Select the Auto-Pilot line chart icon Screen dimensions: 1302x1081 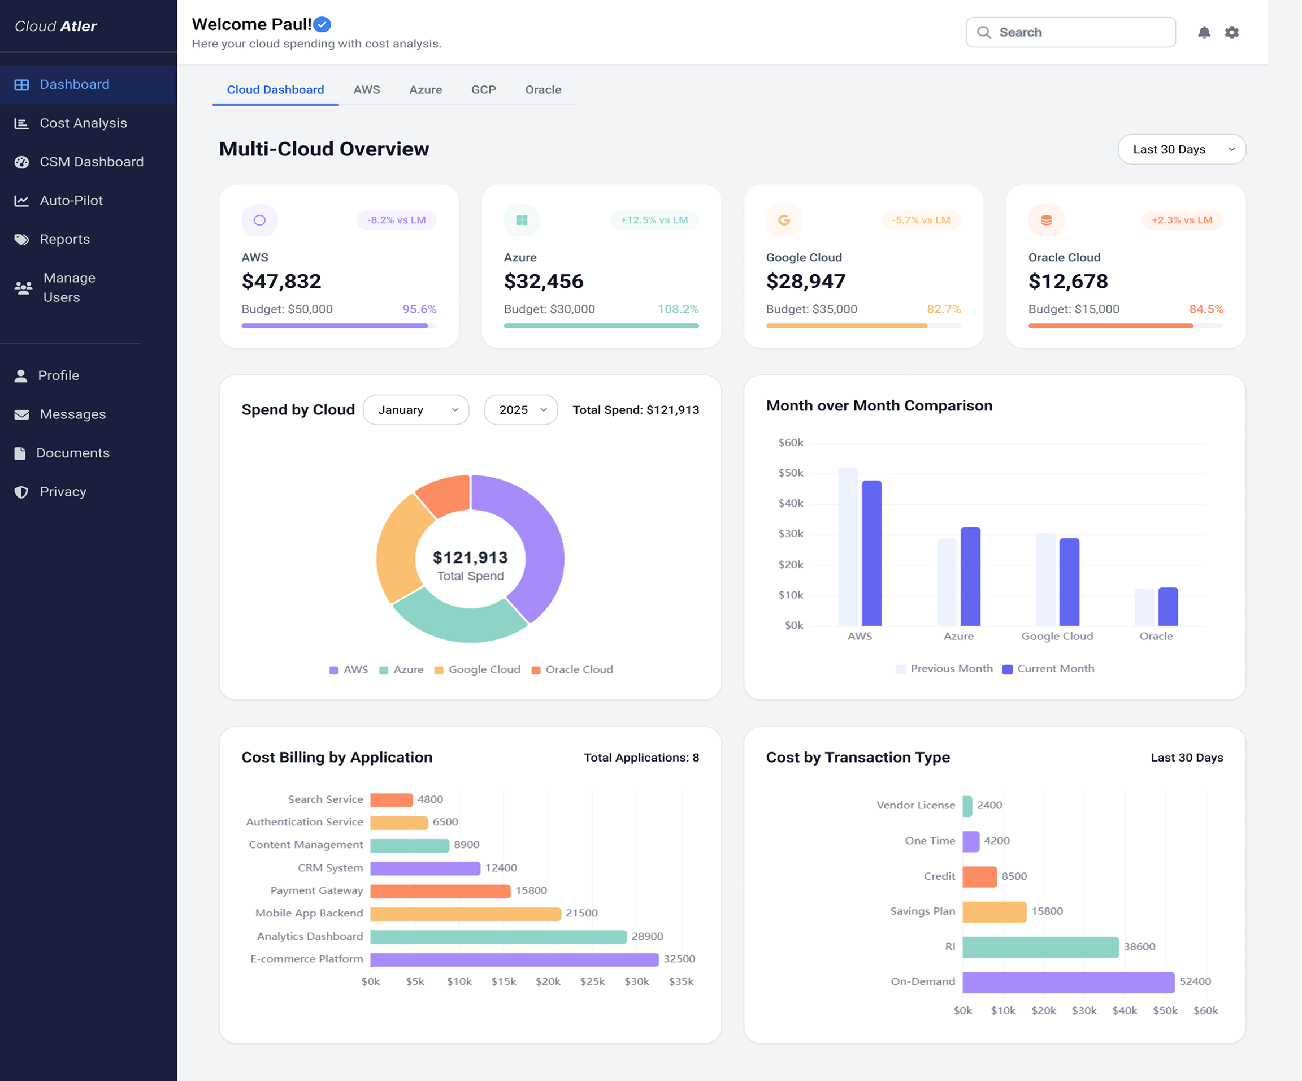click(21, 200)
